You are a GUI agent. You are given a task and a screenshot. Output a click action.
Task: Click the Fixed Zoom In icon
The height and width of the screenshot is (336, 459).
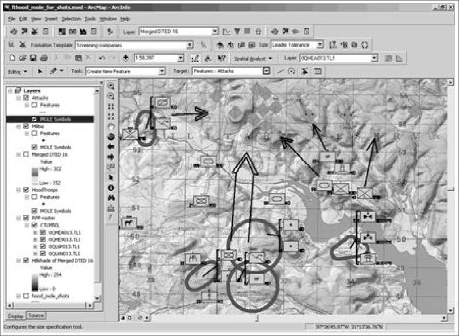pyautogui.click(x=111, y=106)
